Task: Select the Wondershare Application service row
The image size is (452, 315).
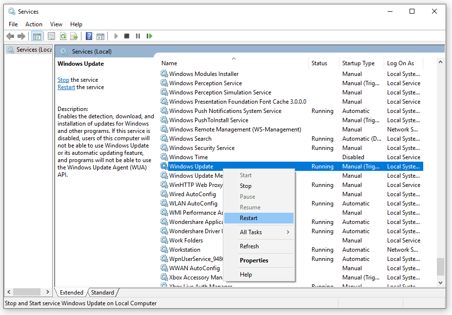Action: [291, 222]
